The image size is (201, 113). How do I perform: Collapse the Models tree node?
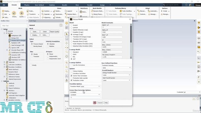click(x=4, y=33)
